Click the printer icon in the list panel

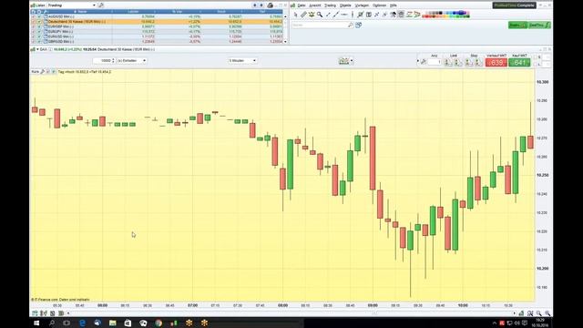[x=271, y=5]
